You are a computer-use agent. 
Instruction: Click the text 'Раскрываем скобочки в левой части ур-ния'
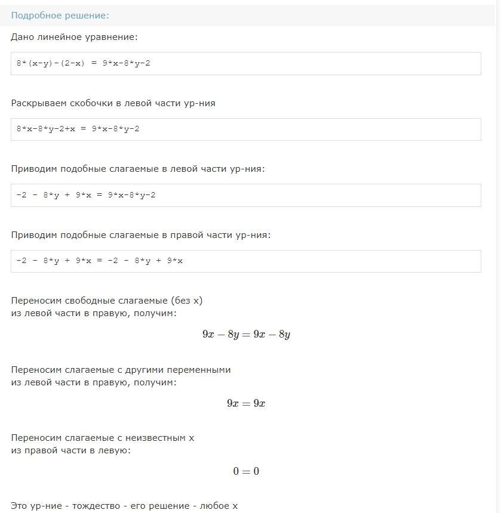pos(113,103)
